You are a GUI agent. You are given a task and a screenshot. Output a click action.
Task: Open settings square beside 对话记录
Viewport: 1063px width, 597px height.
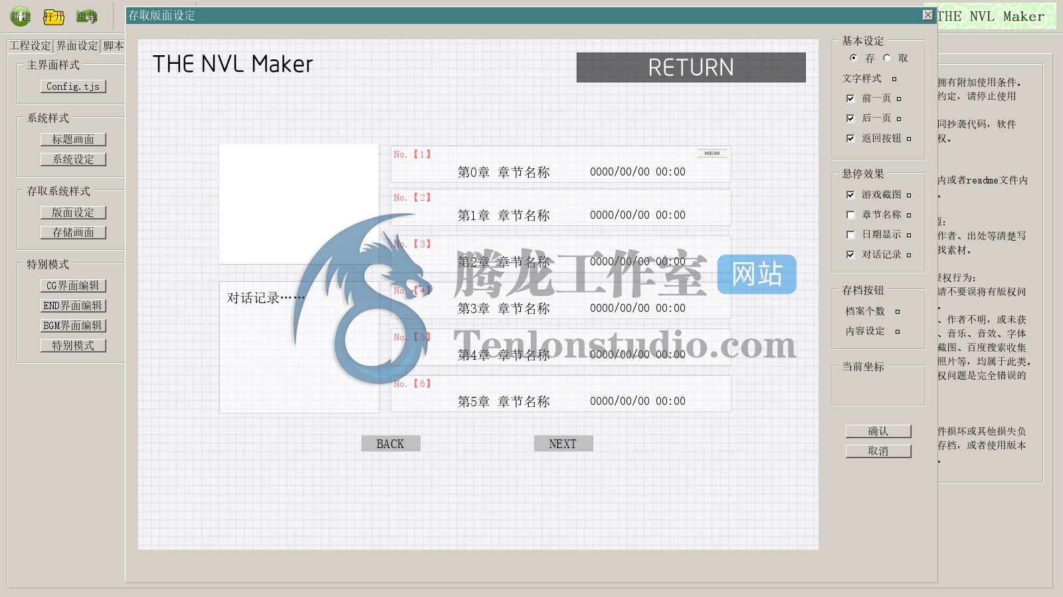(909, 255)
